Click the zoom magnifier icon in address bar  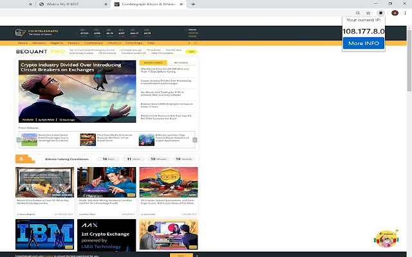(x=358, y=13)
